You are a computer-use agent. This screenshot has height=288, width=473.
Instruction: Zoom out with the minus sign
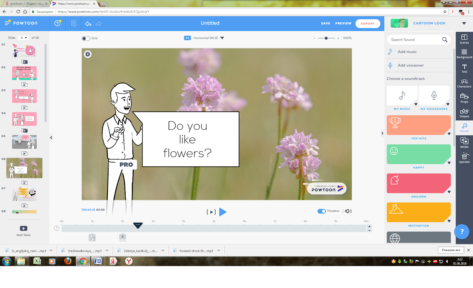(x=315, y=38)
